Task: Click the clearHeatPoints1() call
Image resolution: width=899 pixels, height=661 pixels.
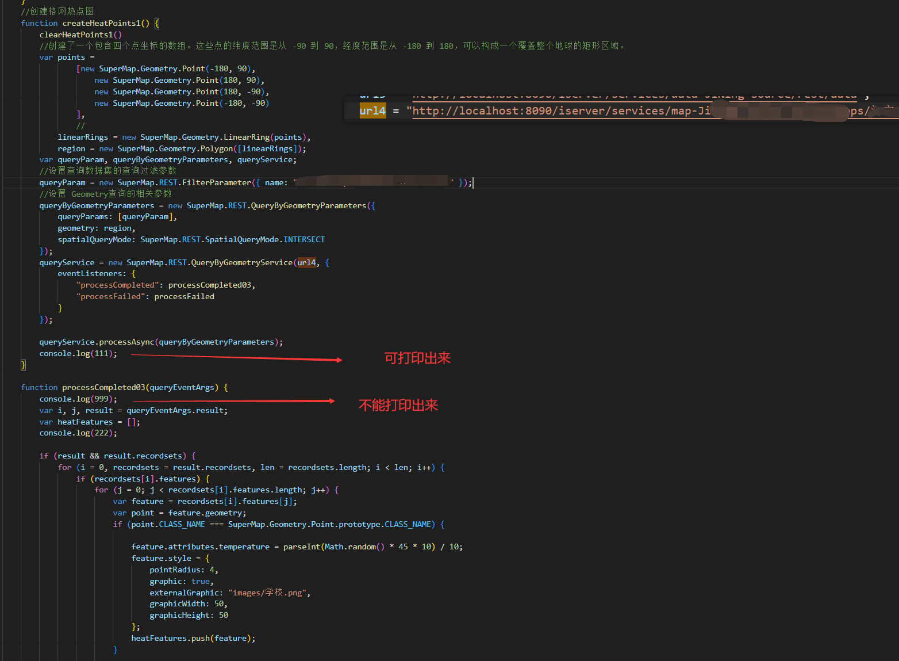Action: [x=80, y=35]
